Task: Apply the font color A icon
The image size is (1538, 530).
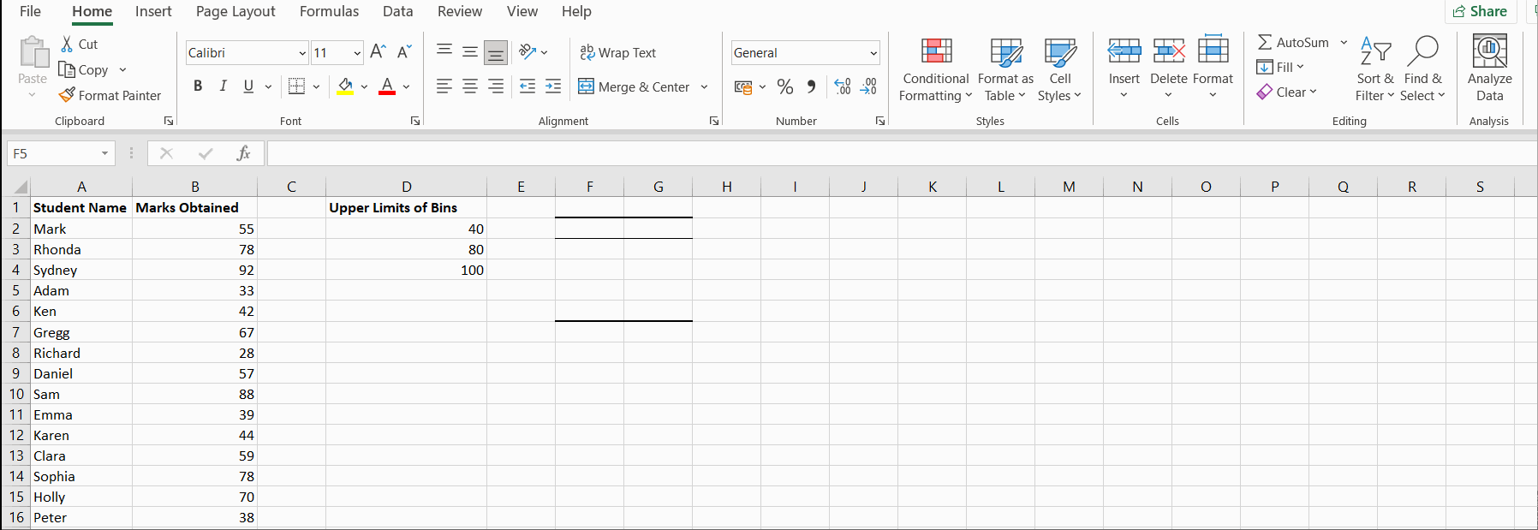Action: (387, 86)
